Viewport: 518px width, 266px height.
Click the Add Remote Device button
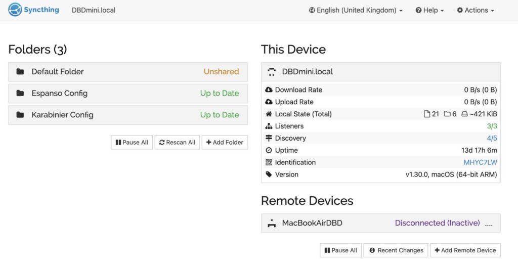click(465, 250)
